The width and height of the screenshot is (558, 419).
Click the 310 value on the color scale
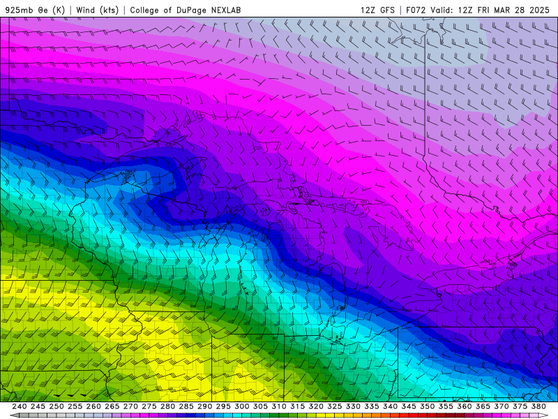[x=278, y=406]
